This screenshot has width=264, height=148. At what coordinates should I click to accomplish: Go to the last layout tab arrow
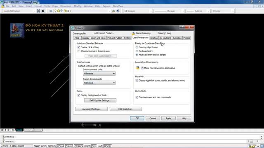[x=13, y=130]
